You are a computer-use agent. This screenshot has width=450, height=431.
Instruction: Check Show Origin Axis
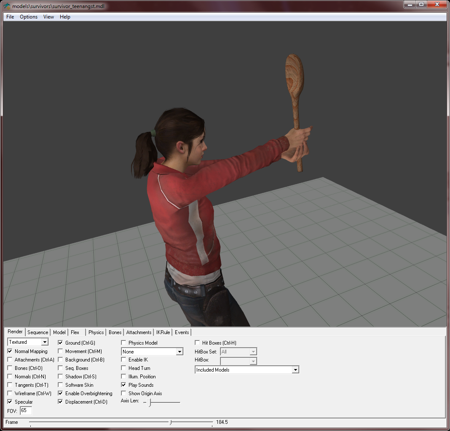coord(124,393)
